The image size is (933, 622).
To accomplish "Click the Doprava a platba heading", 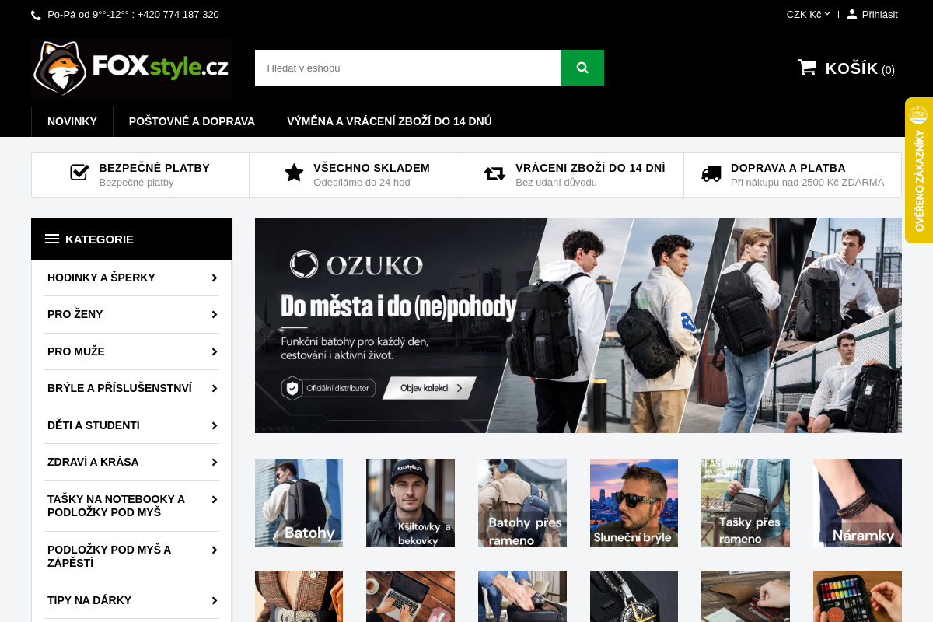I will point(788,168).
